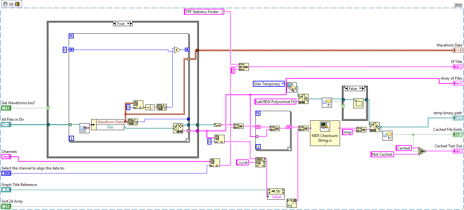This screenshot has height=210, width=464.
Task: Click the VI snippet icon in header
Action: click(17, 4)
